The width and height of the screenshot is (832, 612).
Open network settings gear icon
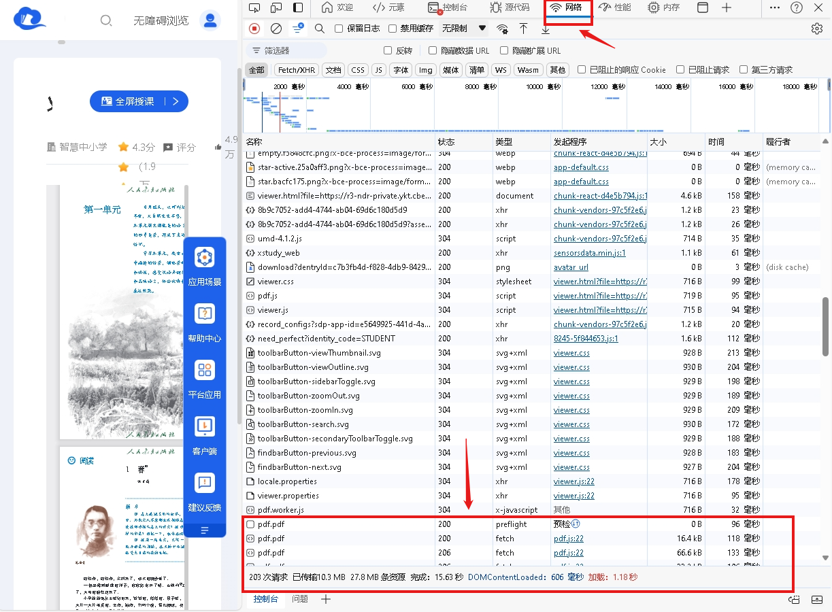point(817,29)
